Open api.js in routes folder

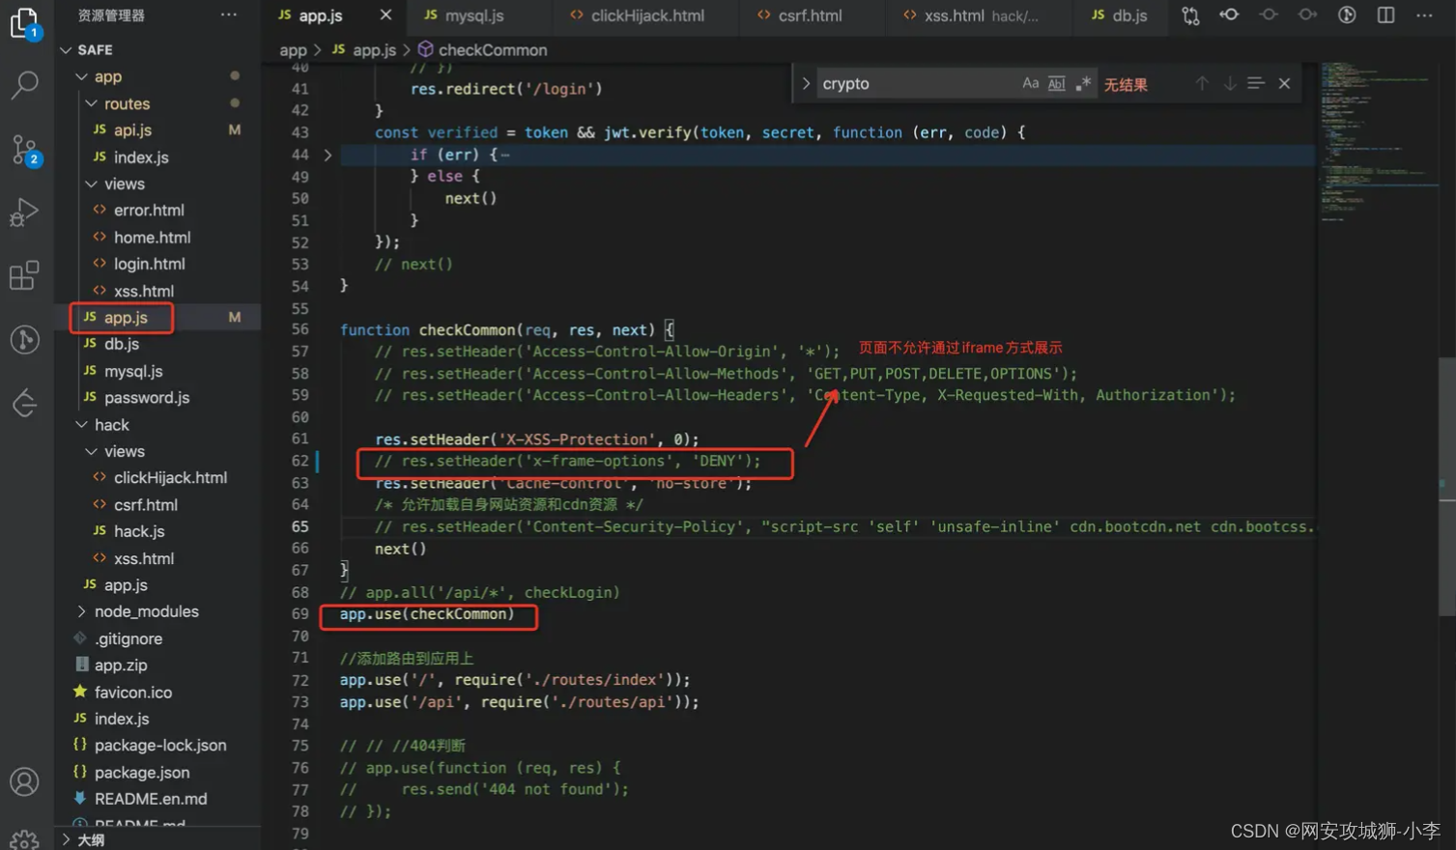point(132,129)
